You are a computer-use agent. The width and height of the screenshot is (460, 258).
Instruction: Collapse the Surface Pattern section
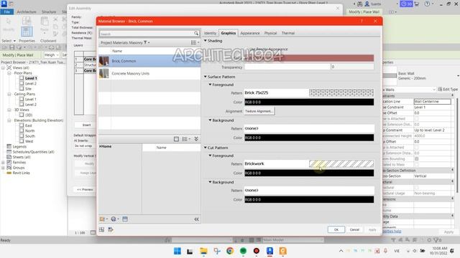point(206,77)
